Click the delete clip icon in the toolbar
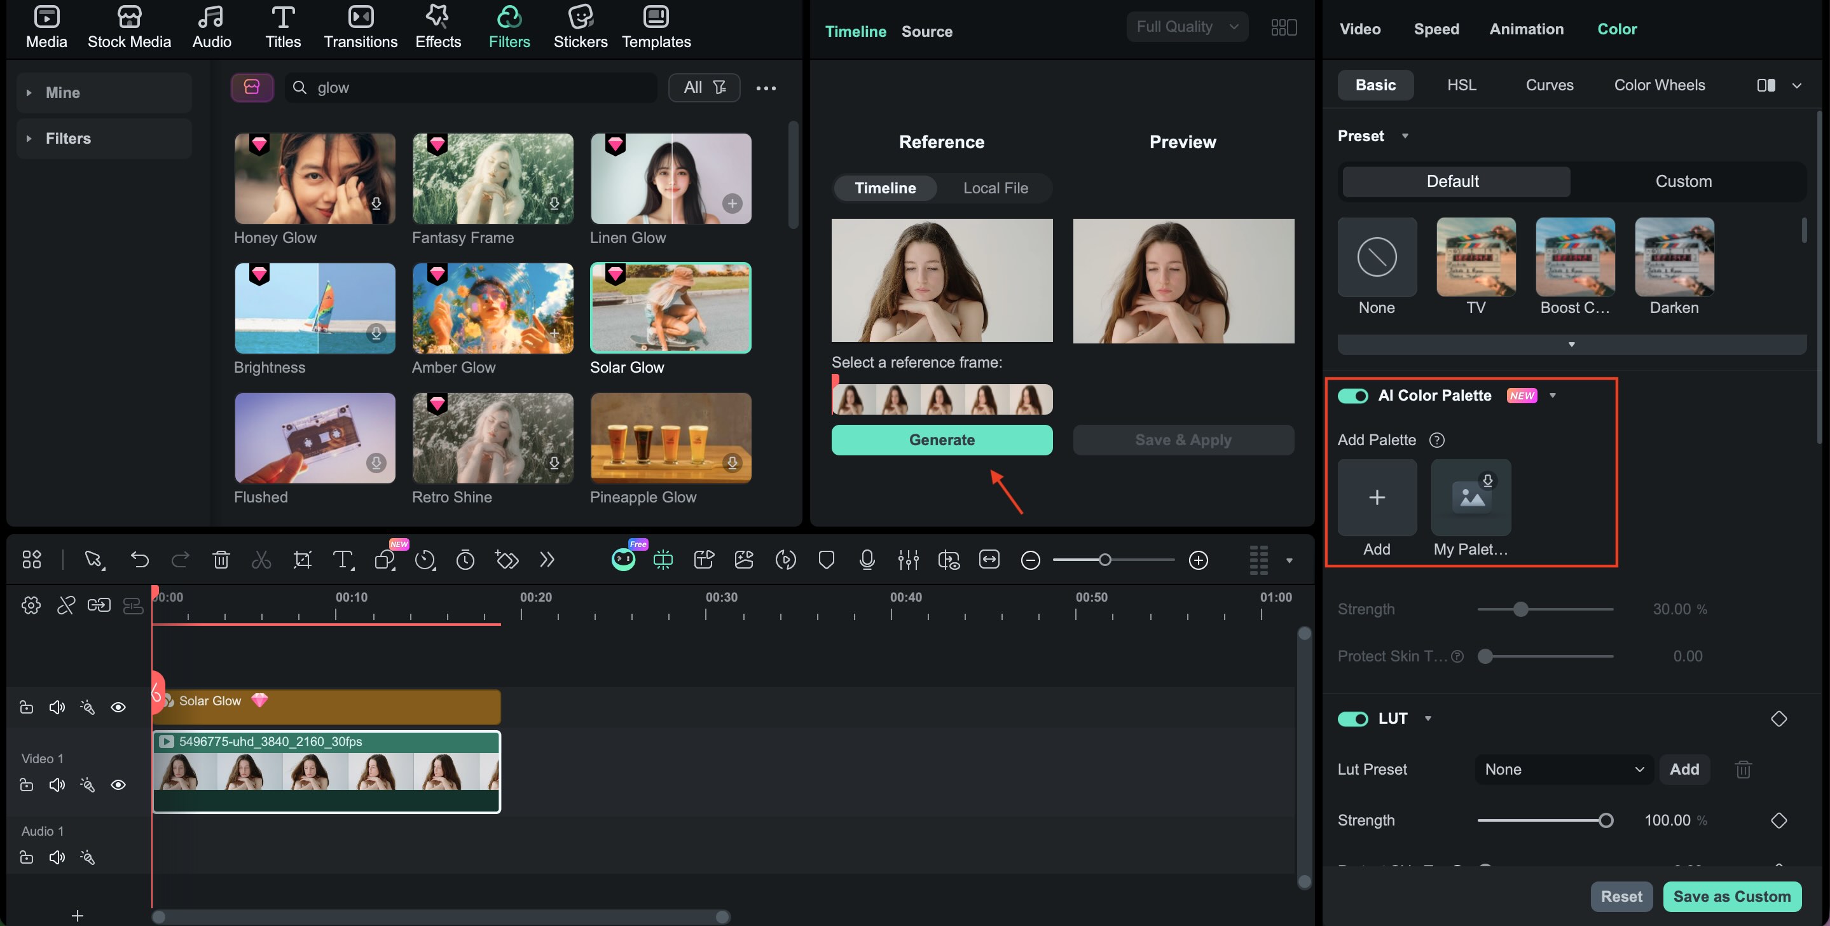Screen dimensions: 1830x926 click(221, 559)
